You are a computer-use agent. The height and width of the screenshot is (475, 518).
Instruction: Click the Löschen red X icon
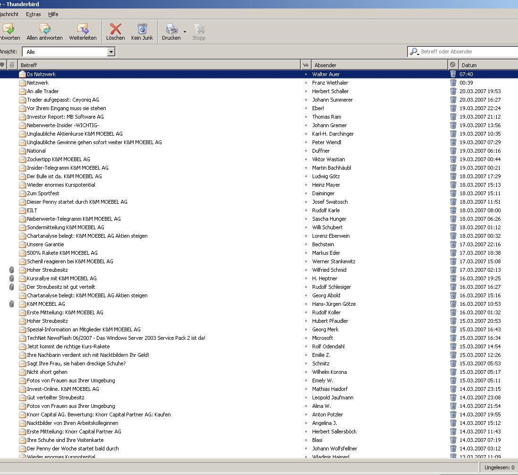pyautogui.click(x=116, y=29)
